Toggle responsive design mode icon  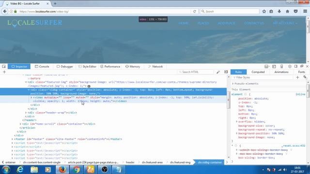click(282, 67)
